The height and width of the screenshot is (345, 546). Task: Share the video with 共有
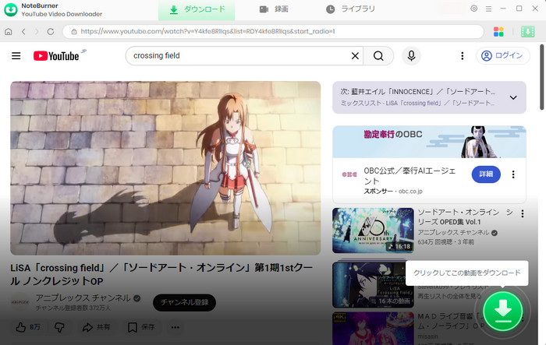click(96, 327)
